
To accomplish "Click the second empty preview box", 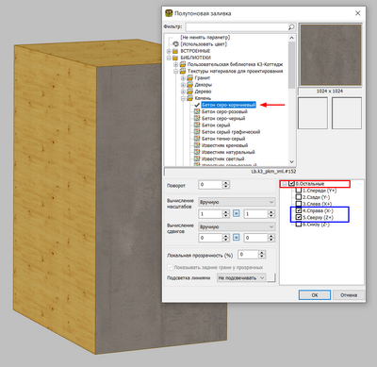I will click(347, 113).
